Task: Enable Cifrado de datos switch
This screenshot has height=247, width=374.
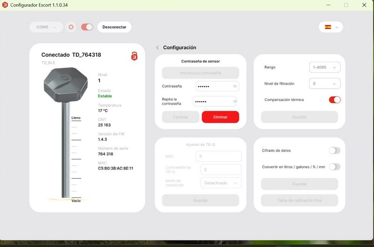Action: coord(335,151)
